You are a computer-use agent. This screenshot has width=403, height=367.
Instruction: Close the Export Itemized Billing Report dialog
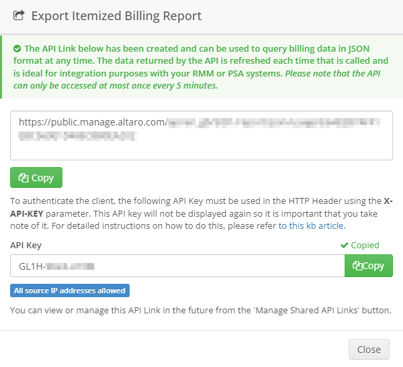[x=369, y=350]
